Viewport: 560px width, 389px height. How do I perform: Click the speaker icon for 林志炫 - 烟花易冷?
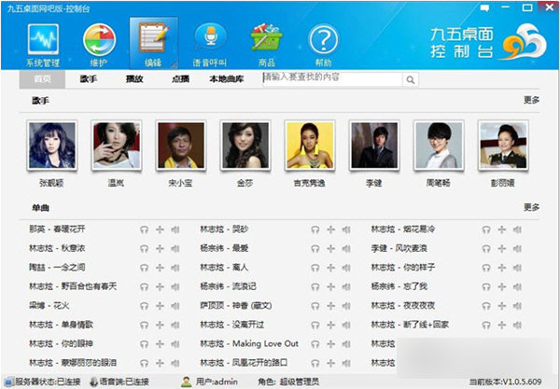(516, 229)
